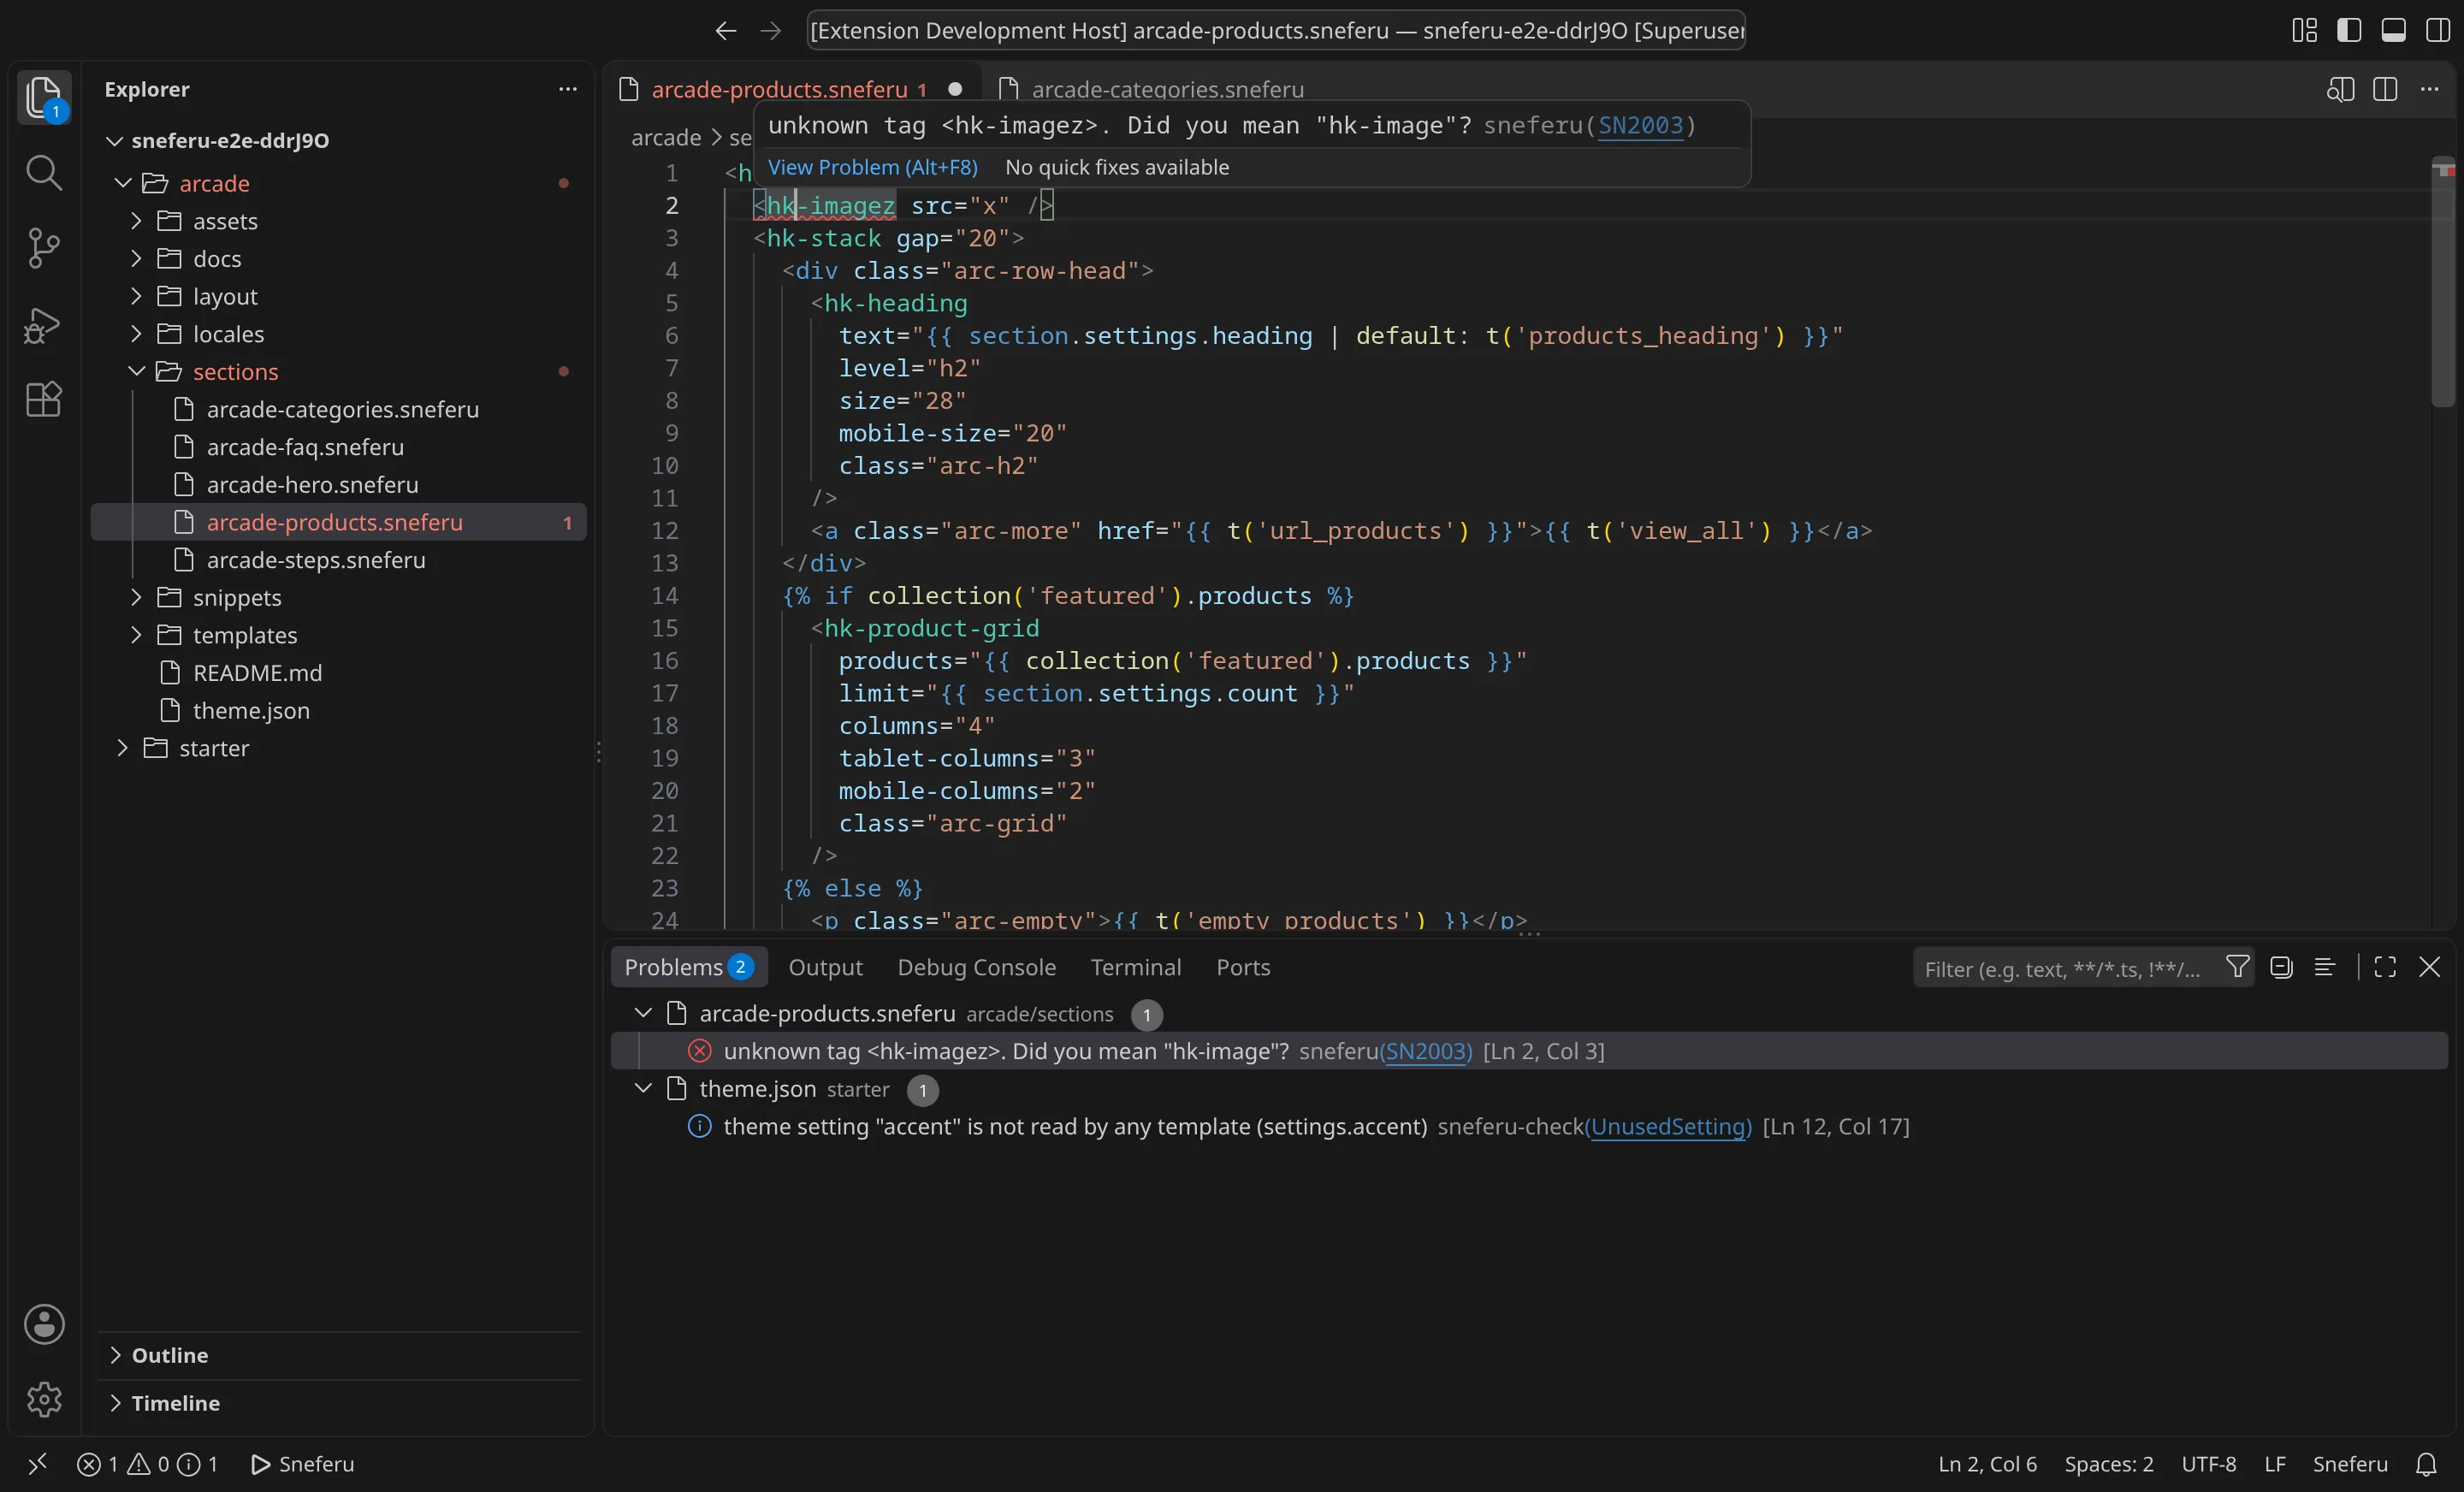The width and height of the screenshot is (2464, 1492).
Task: Expand the assets folder
Action: point(225,221)
